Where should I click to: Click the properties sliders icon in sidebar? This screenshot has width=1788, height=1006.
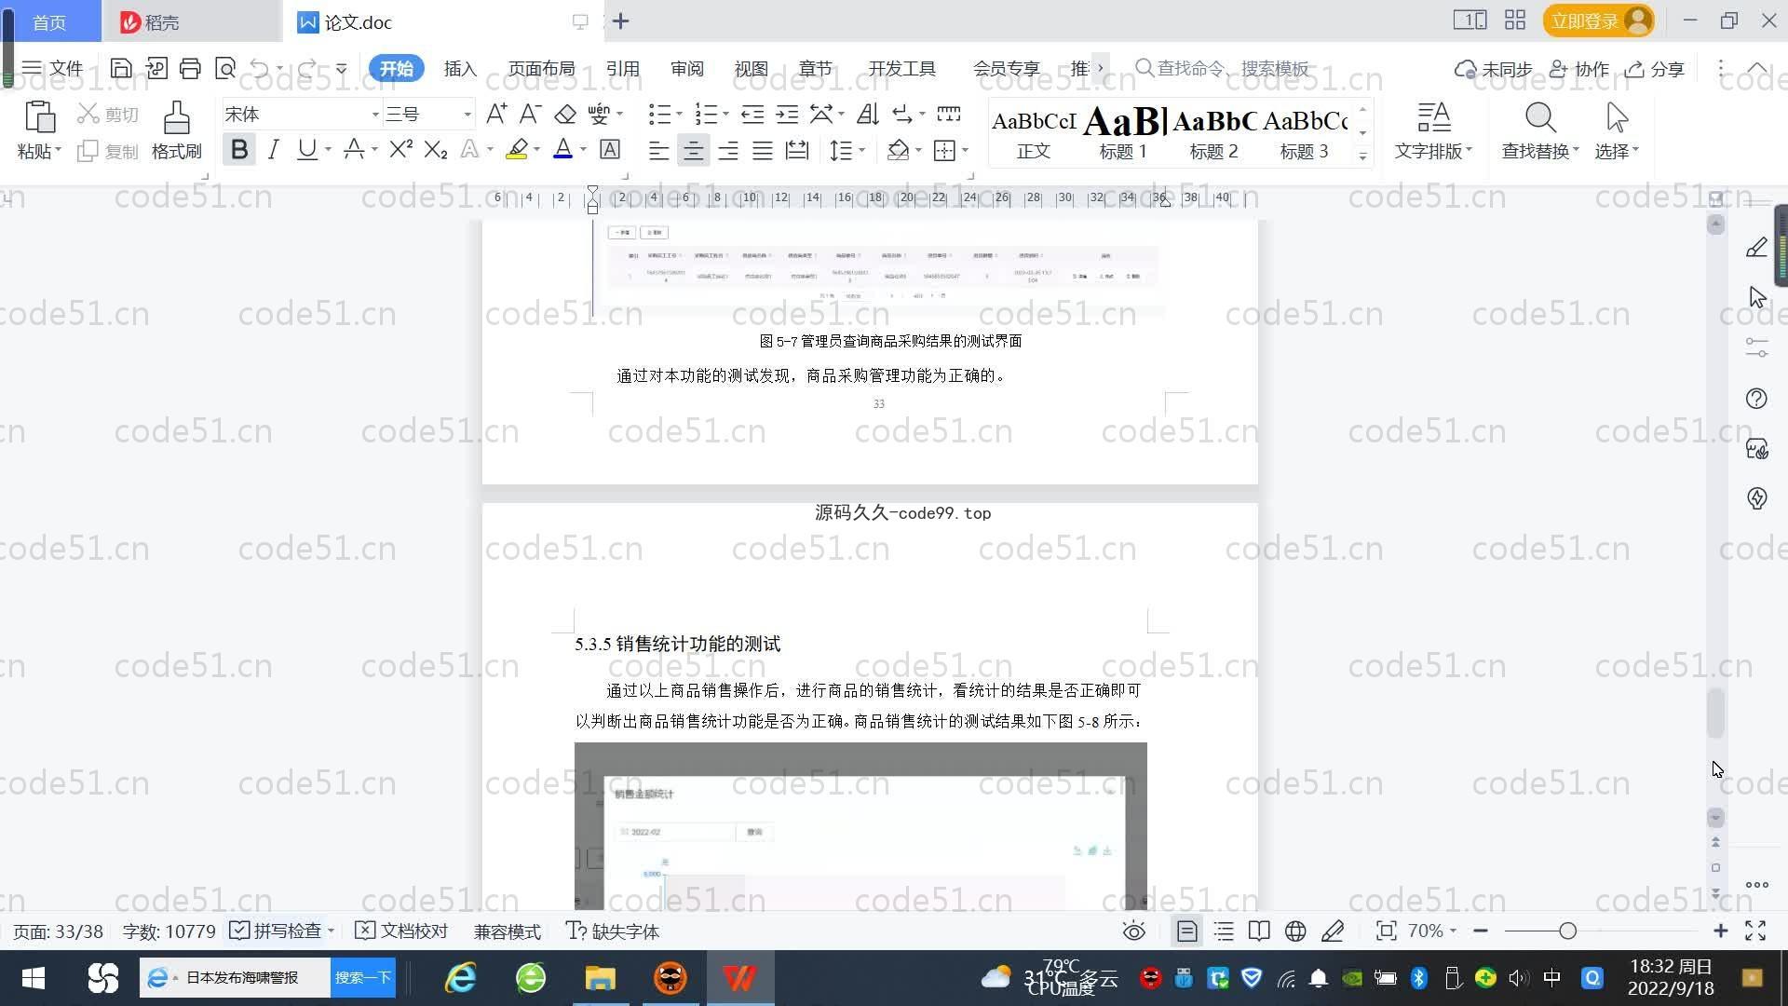1756,347
